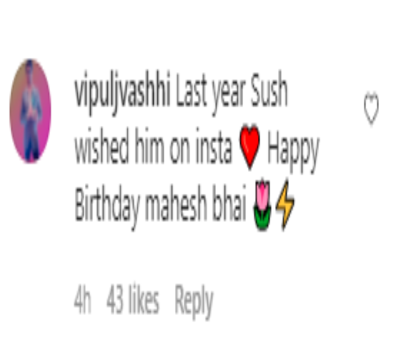
Task: Click the words 'wished him'
Action: point(120,146)
